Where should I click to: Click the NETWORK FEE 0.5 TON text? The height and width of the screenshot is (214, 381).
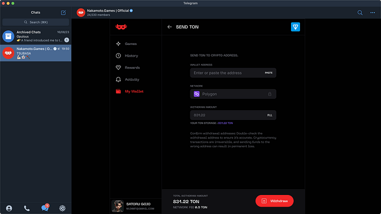click(x=190, y=208)
